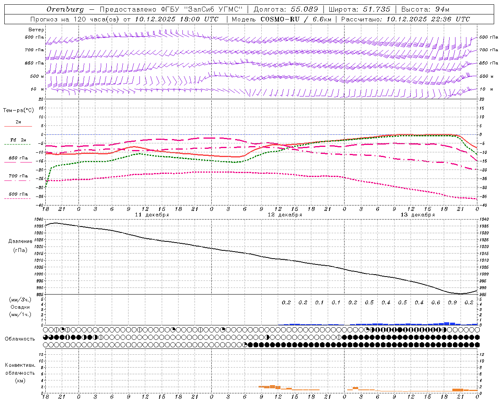Click the green dashed line sample under "Td 2м"

tap(18, 145)
